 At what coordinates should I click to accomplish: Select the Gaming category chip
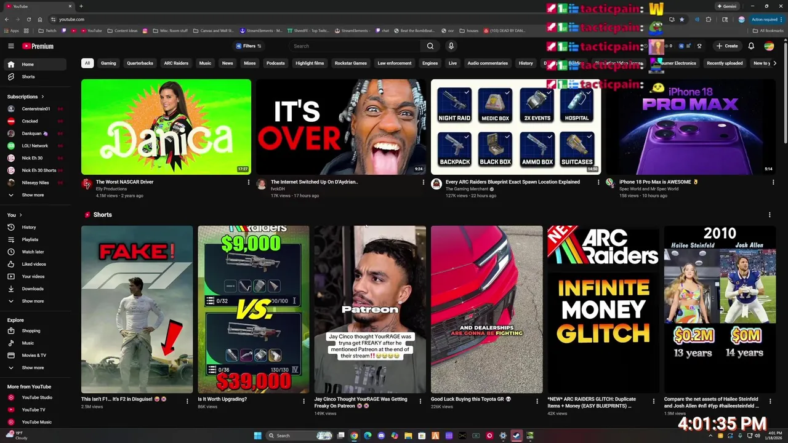tap(108, 63)
